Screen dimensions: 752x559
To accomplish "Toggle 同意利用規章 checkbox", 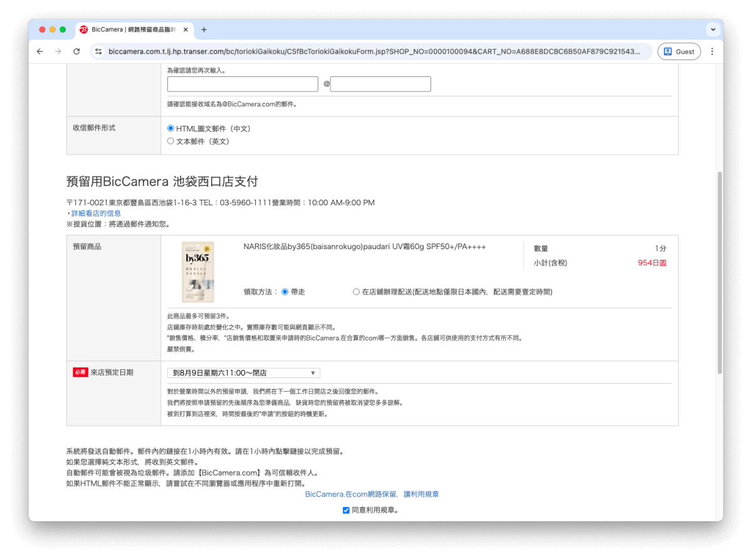I will (346, 510).
